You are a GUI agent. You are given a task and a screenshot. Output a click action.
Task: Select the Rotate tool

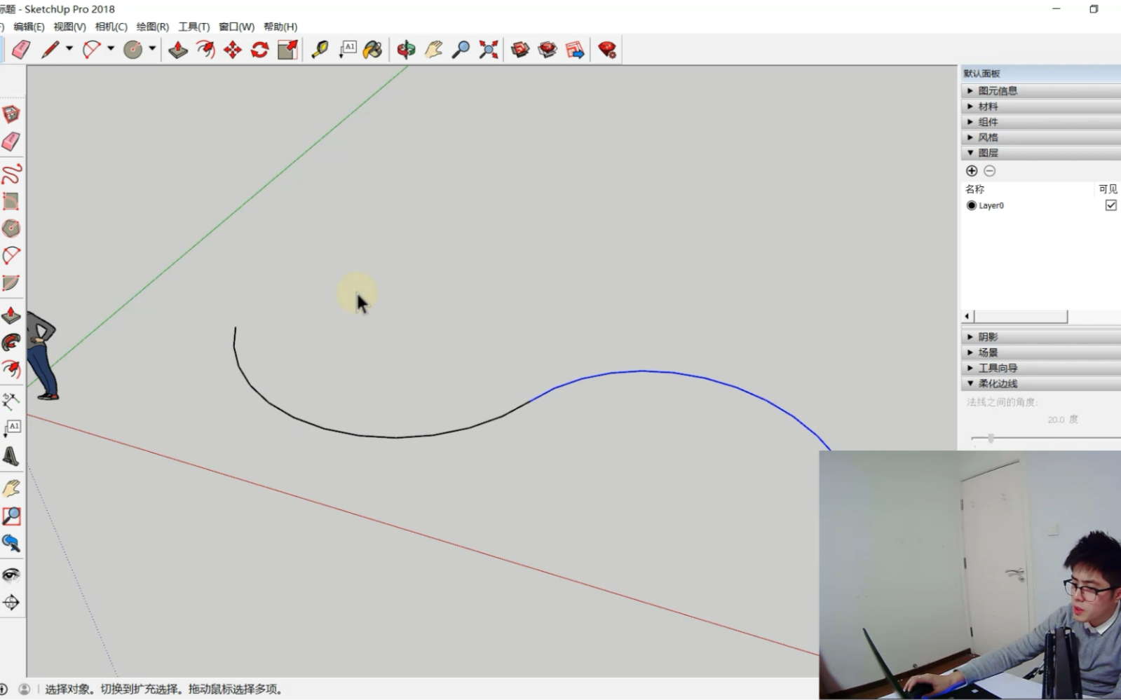(260, 49)
